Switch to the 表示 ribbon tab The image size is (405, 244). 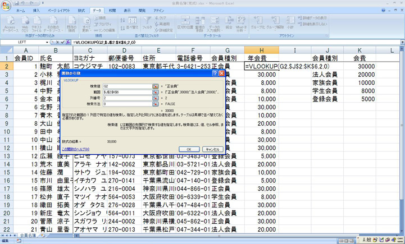pyautogui.click(x=127, y=11)
